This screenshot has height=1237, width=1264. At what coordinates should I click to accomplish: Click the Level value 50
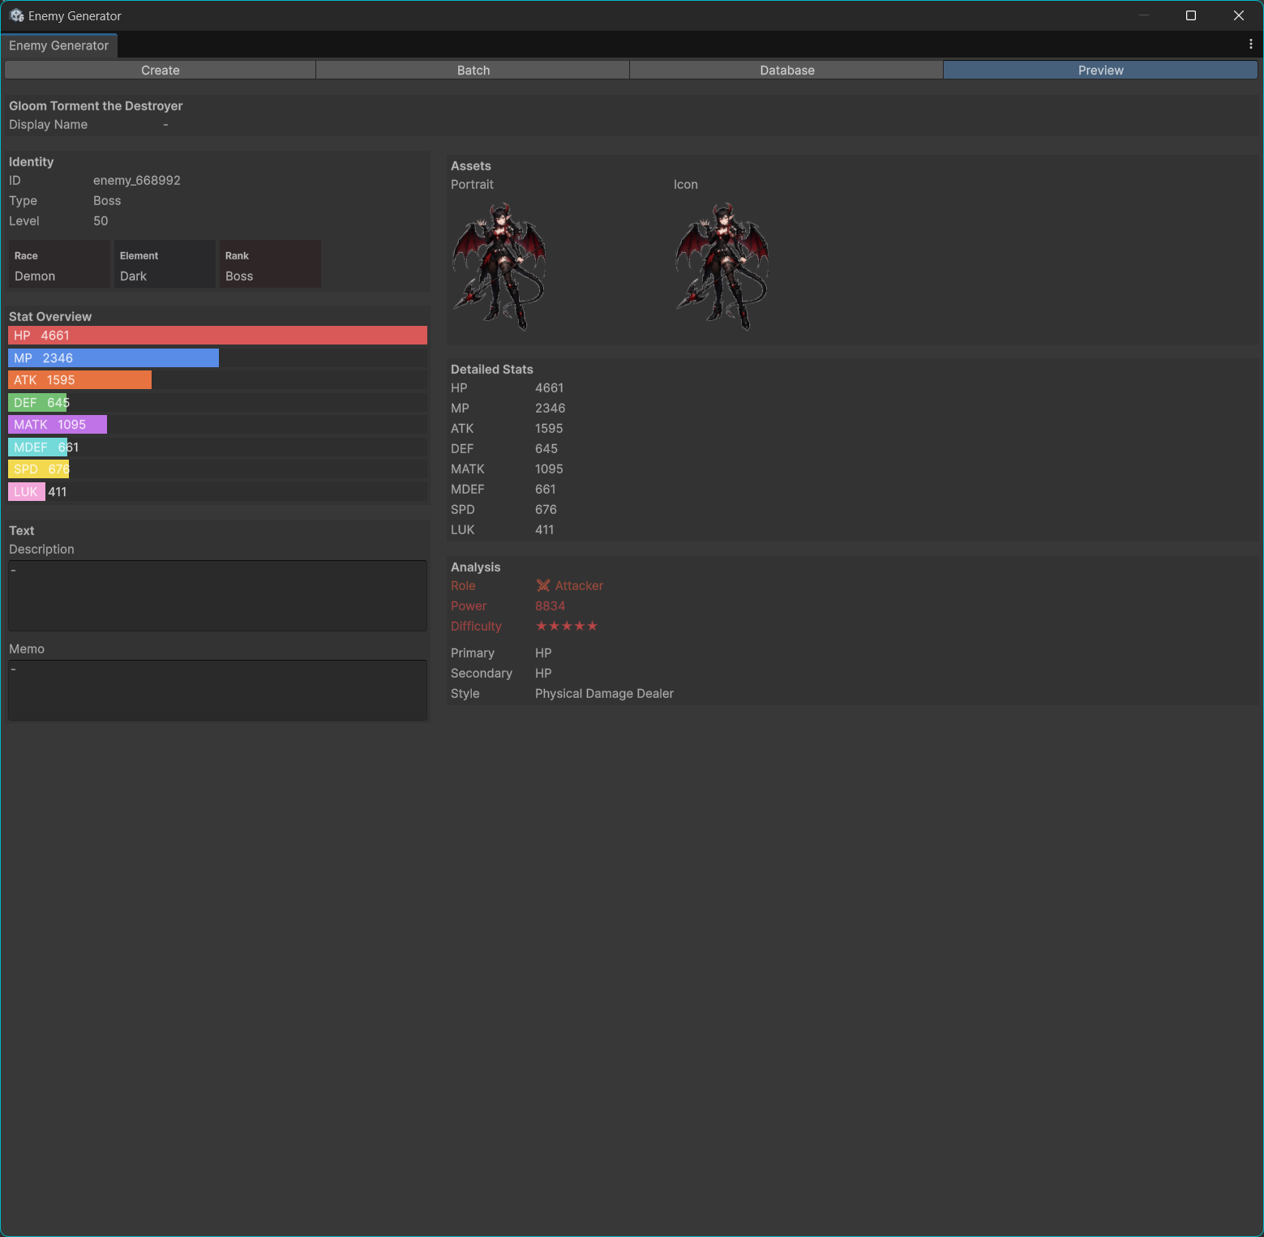point(101,221)
